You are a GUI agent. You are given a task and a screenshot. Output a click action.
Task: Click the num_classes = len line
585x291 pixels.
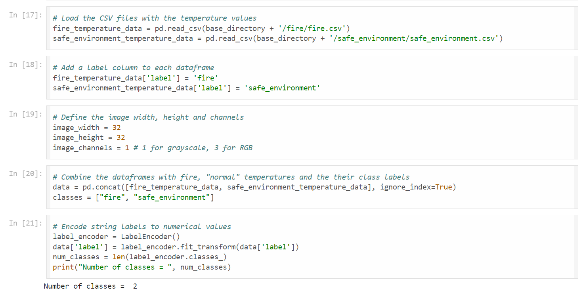click(140, 257)
